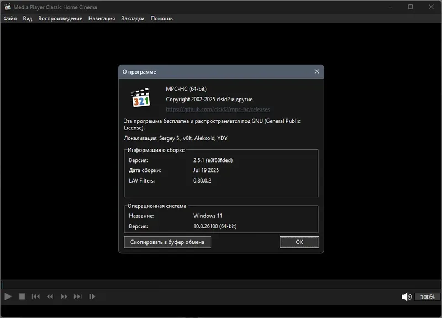Adjust the volume slider showing 100%
Image resolution: width=442 pixels, height=318 pixels.
(427, 297)
